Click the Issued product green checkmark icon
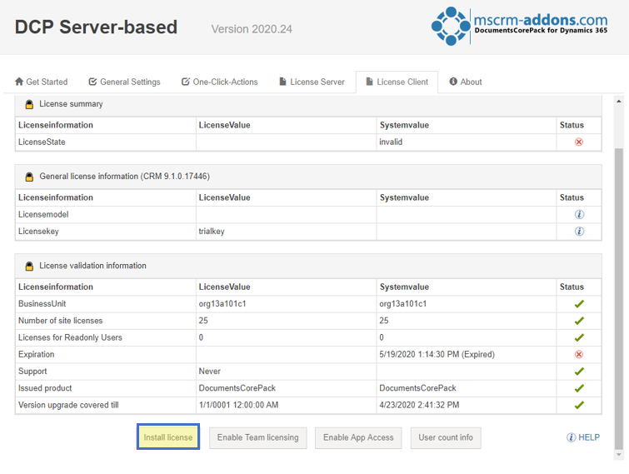629x474 pixels. click(579, 388)
